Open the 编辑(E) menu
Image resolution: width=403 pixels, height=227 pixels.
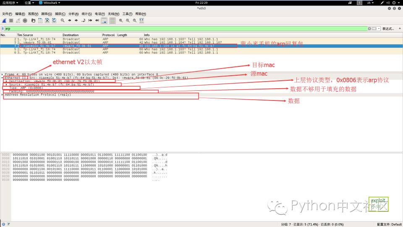pos(20,14)
